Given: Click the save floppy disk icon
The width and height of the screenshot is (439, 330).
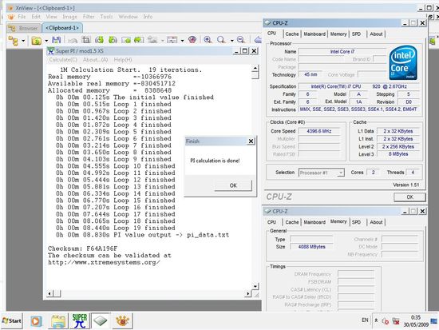Looking at the screenshot, I should (x=57, y=40).
